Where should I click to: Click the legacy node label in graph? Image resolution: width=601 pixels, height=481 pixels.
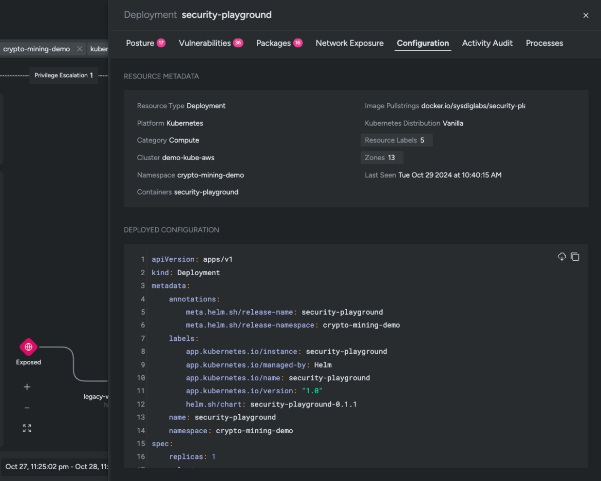96,397
